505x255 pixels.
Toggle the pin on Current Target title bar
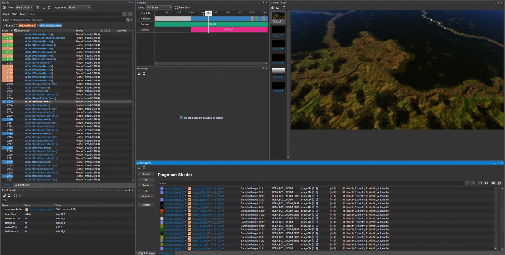[499, 3]
